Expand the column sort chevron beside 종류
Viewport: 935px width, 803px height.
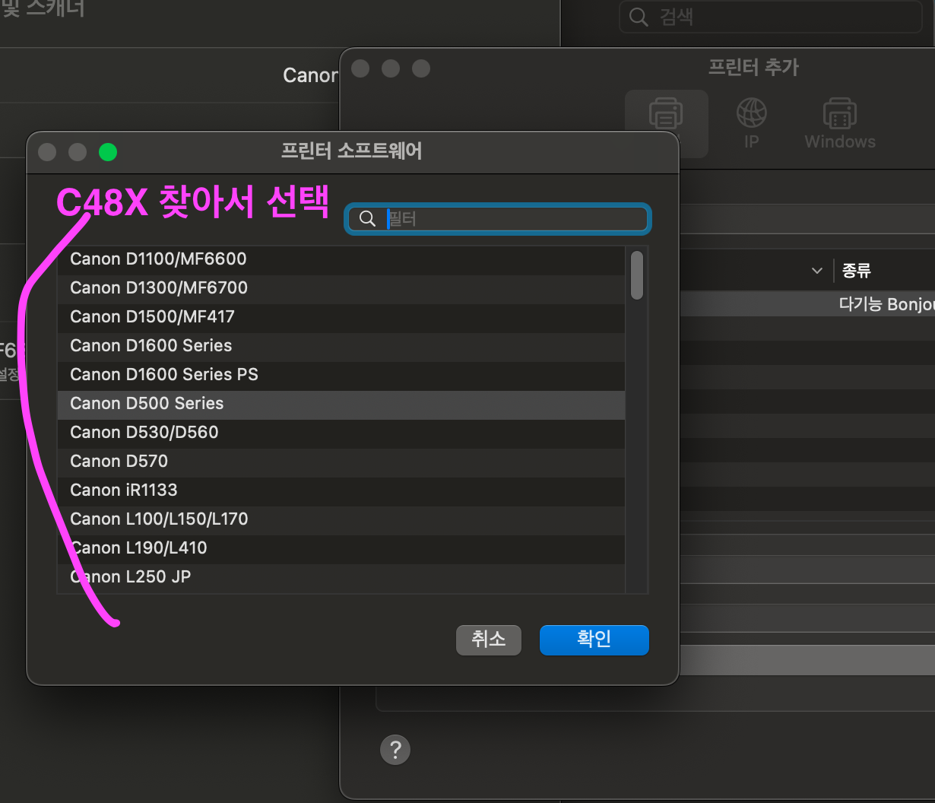[817, 271]
